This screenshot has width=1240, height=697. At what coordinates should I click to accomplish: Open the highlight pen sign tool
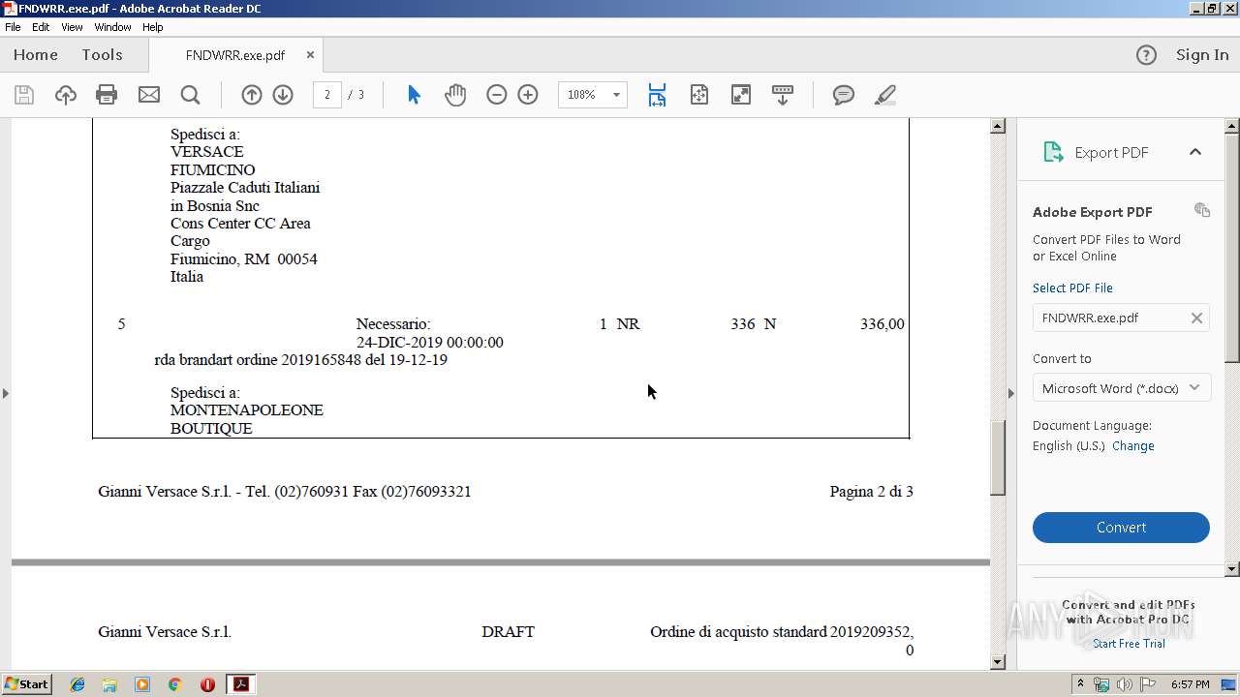point(884,95)
